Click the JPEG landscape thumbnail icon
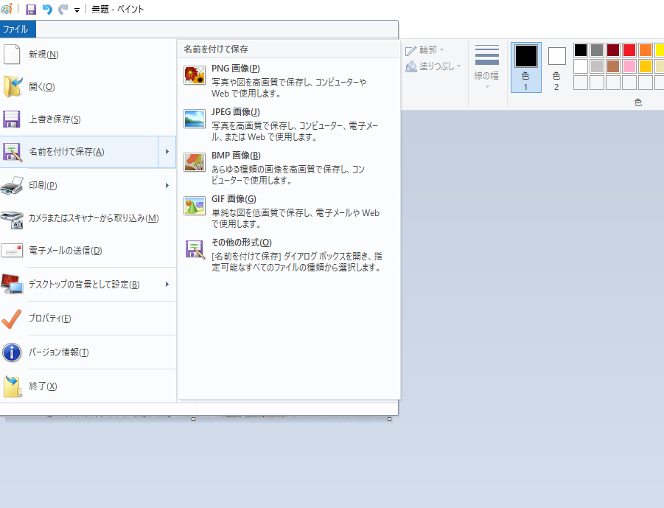The image size is (664, 508). click(195, 119)
